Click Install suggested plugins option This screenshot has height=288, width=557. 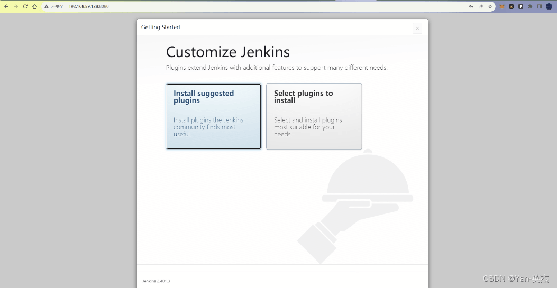pos(214,116)
